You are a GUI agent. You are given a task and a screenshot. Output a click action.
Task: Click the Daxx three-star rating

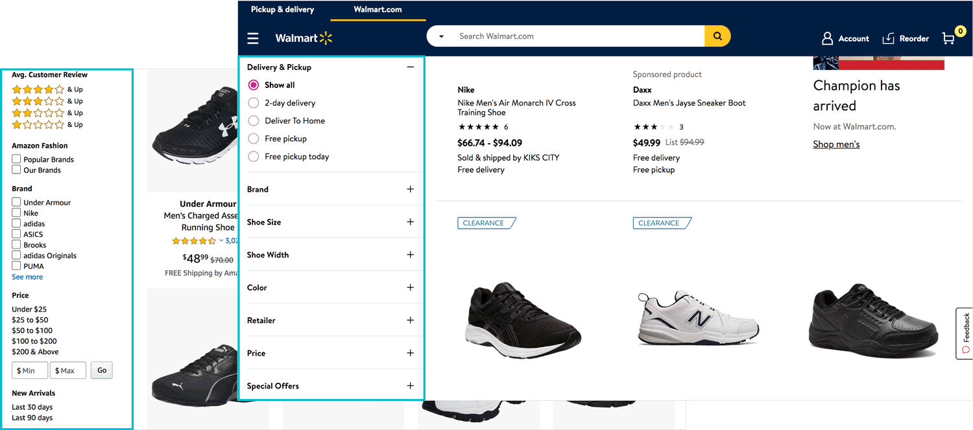point(655,127)
